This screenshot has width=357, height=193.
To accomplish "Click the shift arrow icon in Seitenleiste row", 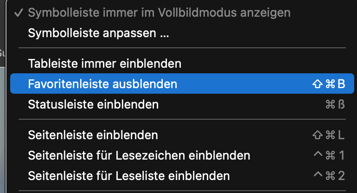I will tap(318, 135).
